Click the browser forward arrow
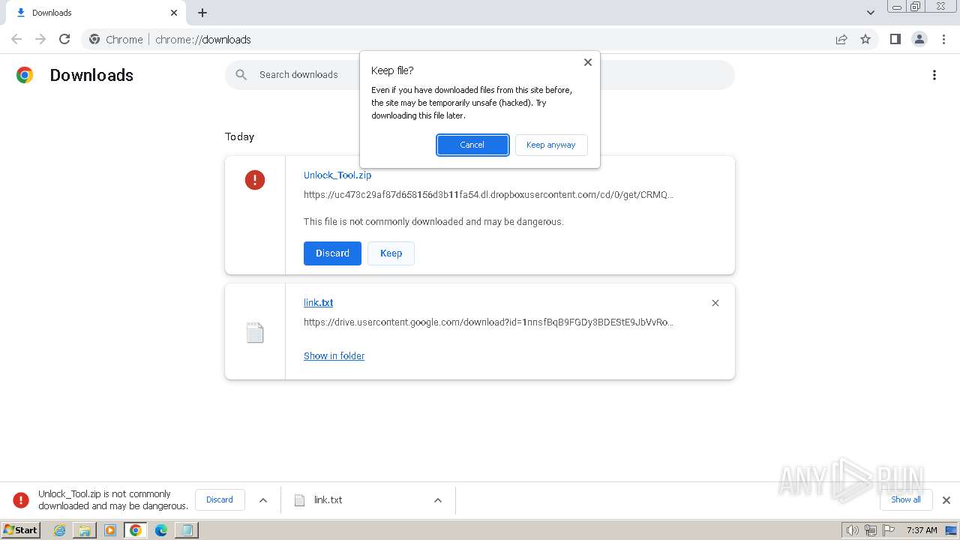Image resolution: width=960 pixels, height=540 pixels. click(40, 39)
